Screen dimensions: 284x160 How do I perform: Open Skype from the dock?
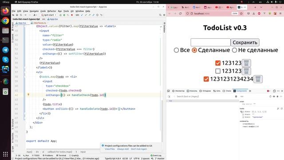[x=5, y=60]
